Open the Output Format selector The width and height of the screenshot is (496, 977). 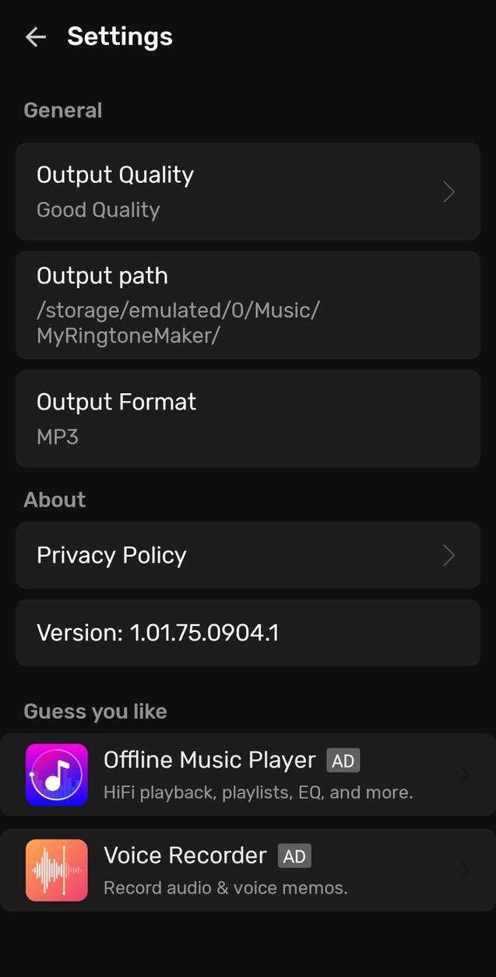point(248,418)
